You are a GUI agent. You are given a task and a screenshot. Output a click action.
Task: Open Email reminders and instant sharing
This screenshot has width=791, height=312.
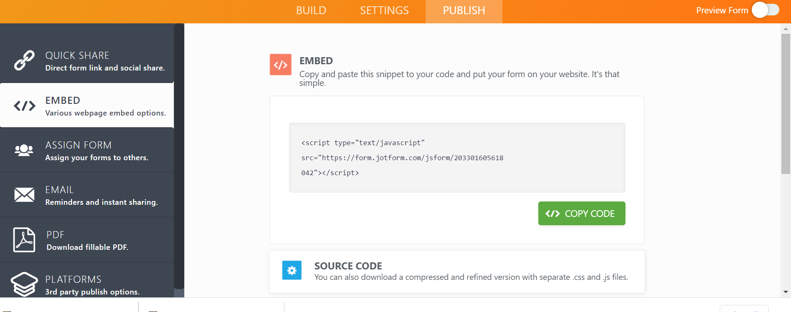click(88, 195)
